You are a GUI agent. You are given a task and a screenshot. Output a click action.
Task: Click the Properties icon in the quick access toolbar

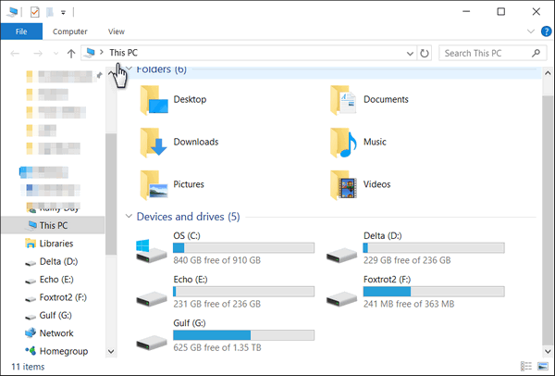tap(35, 12)
